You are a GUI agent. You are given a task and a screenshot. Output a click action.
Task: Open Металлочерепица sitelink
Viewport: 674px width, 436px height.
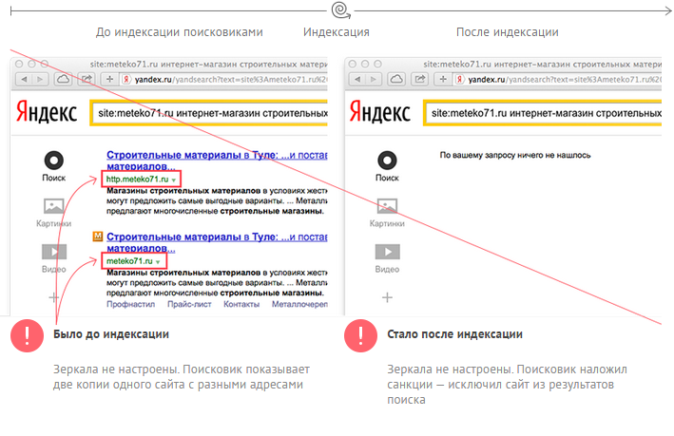[299, 304]
